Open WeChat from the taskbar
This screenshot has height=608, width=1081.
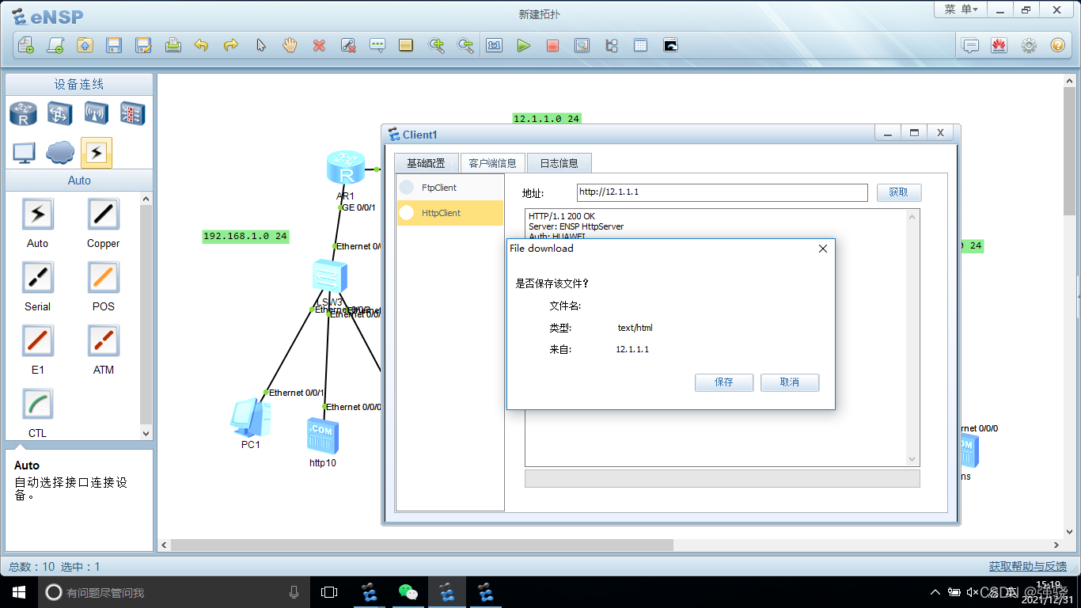408,591
